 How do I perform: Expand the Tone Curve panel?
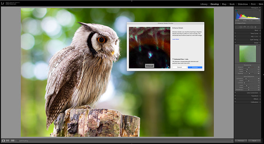(260, 33)
